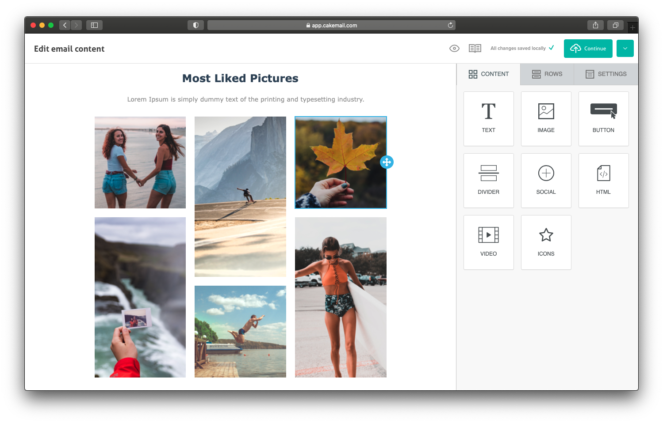Screen dimensions: 663x423
Task: Select the Image content block
Action: pos(546,118)
